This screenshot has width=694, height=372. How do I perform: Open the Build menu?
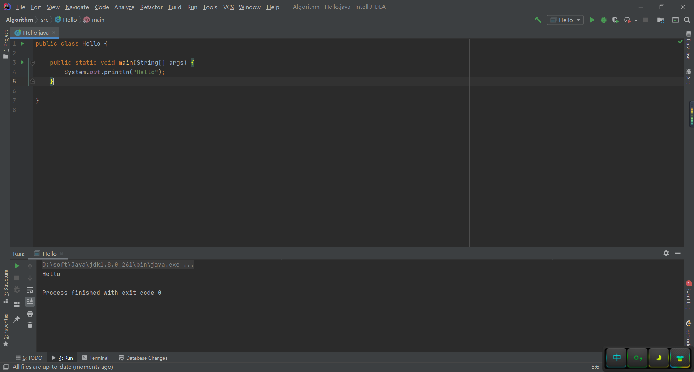175,7
